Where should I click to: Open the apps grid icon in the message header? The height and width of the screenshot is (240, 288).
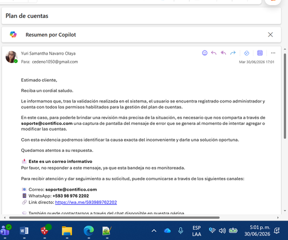coord(260,53)
